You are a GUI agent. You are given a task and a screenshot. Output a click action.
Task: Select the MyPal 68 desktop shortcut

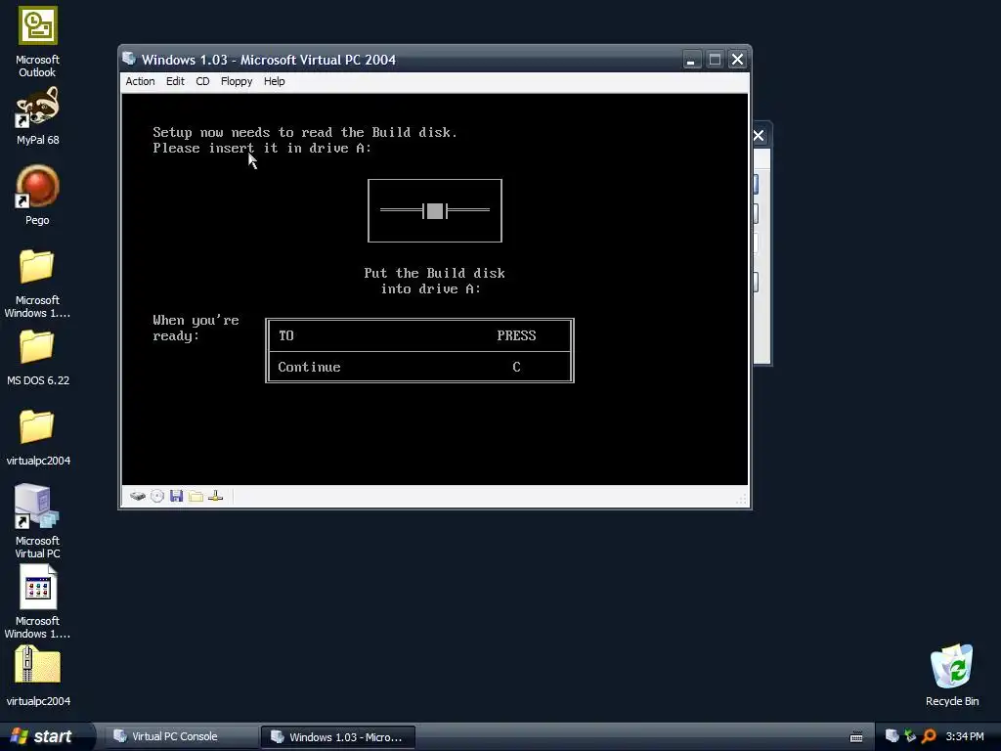pyautogui.click(x=38, y=117)
